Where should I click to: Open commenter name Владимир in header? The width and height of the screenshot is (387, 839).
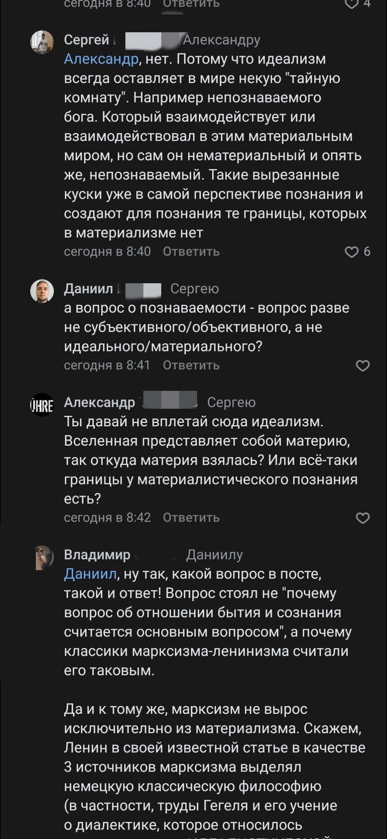coord(97,555)
